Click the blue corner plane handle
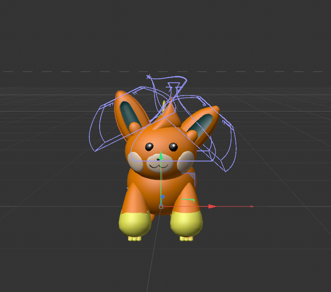The image size is (331, 292). pyautogui.click(x=189, y=178)
